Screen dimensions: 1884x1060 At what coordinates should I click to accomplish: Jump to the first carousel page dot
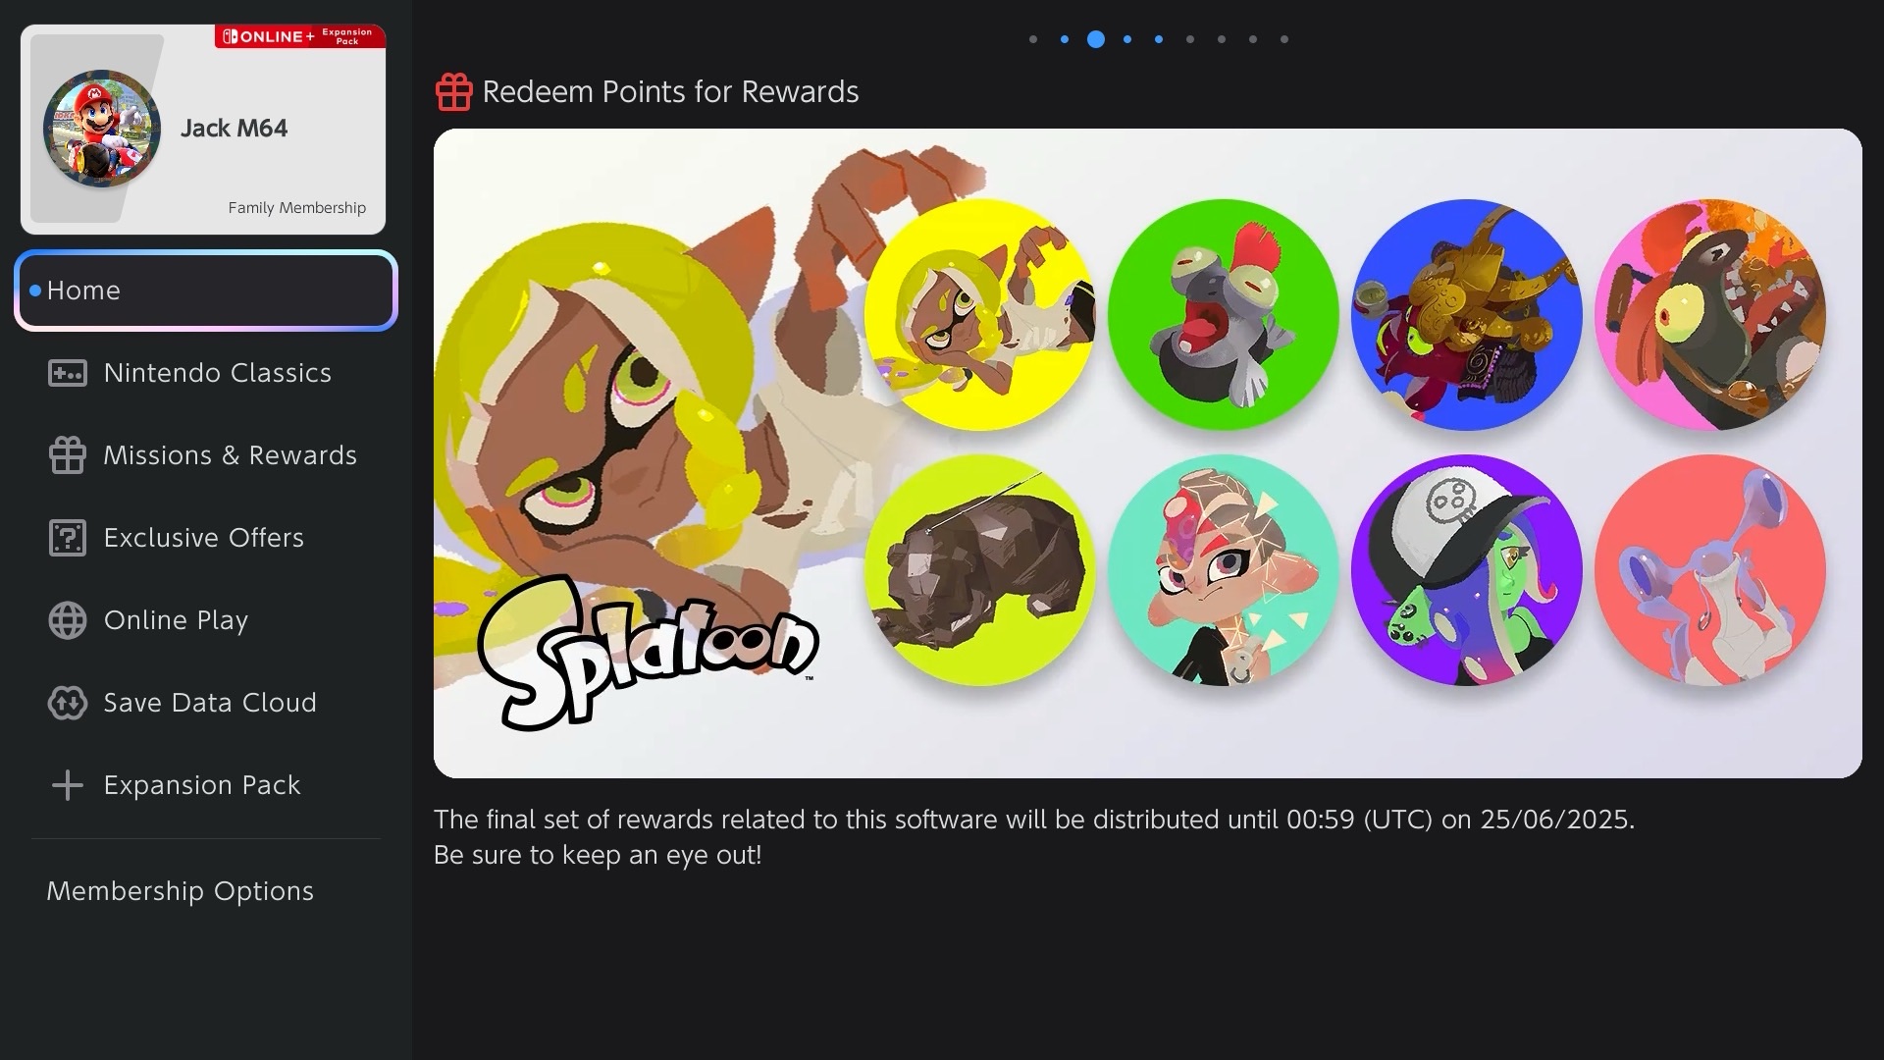tap(1033, 39)
